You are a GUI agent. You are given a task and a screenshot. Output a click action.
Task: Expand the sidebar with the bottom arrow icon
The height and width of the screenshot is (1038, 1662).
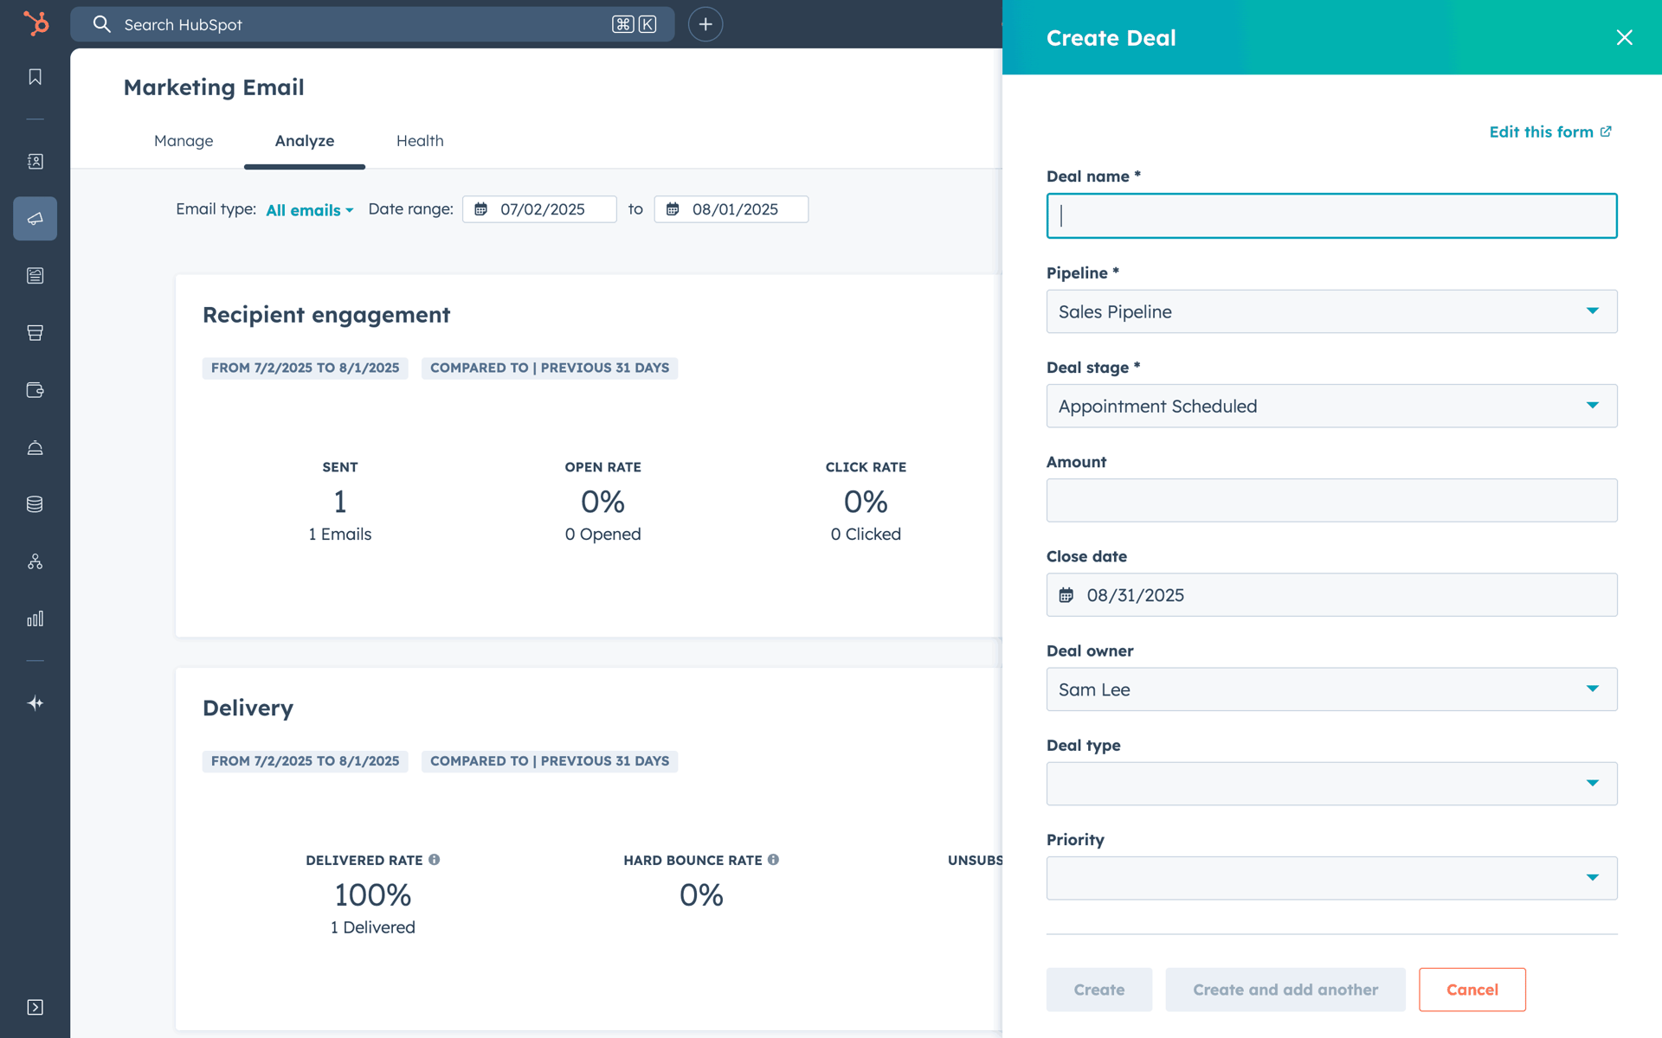pyautogui.click(x=35, y=1007)
